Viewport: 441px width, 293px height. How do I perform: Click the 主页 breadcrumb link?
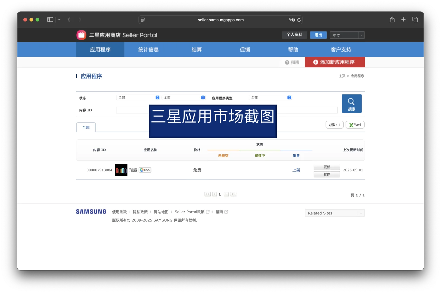pos(342,76)
